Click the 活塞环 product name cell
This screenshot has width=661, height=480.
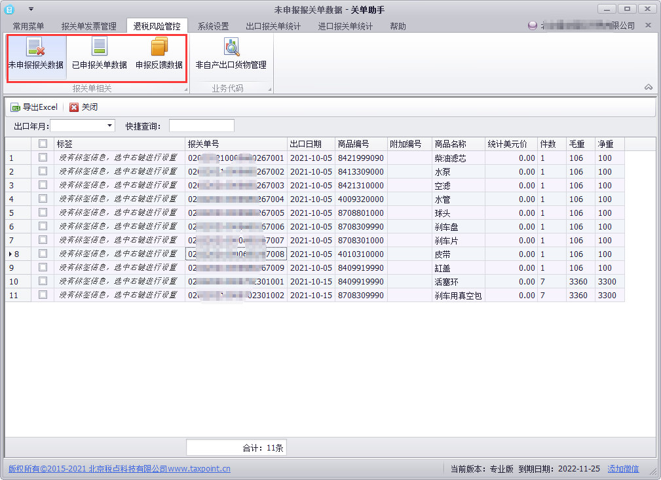(x=459, y=281)
